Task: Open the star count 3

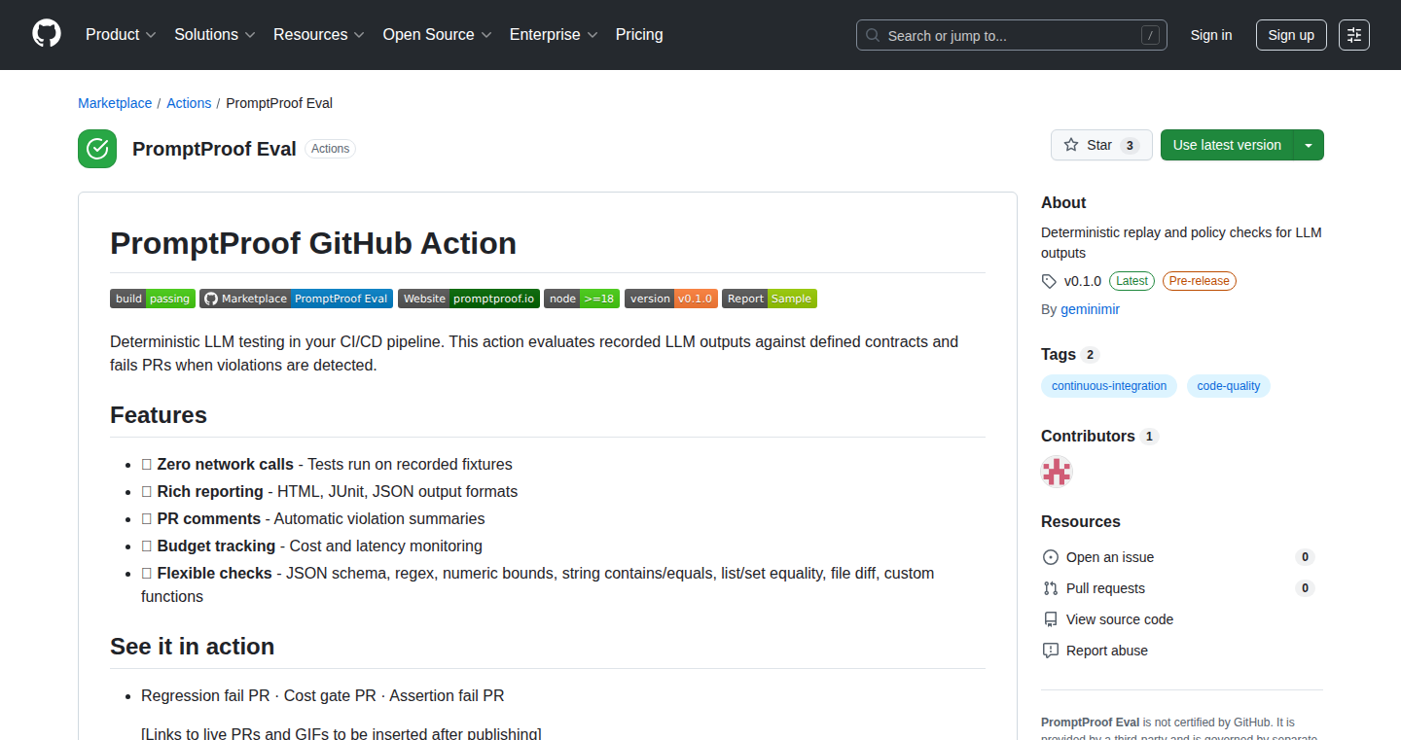Action: pyautogui.click(x=1129, y=145)
